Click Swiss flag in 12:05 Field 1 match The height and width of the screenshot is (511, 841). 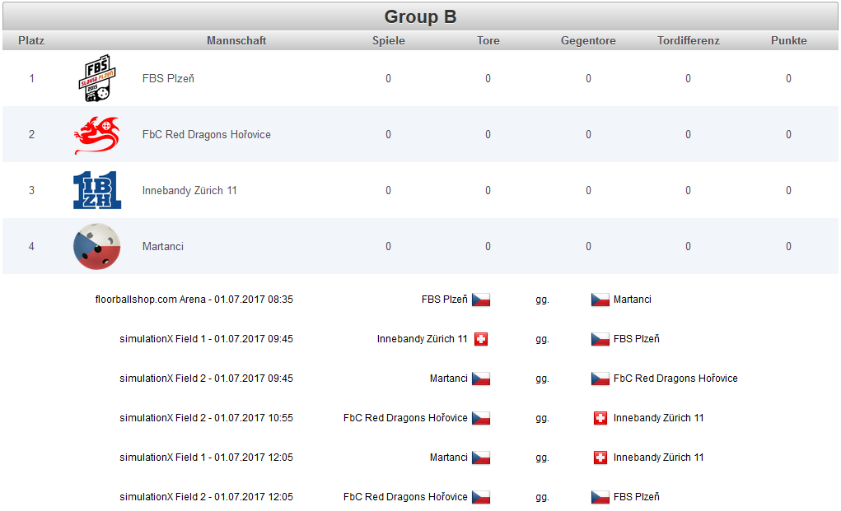[600, 458]
